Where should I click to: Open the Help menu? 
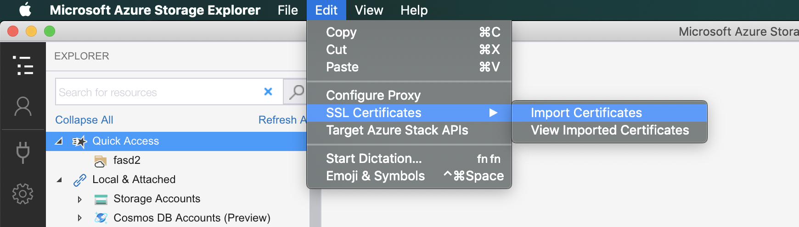coord(414,10)
